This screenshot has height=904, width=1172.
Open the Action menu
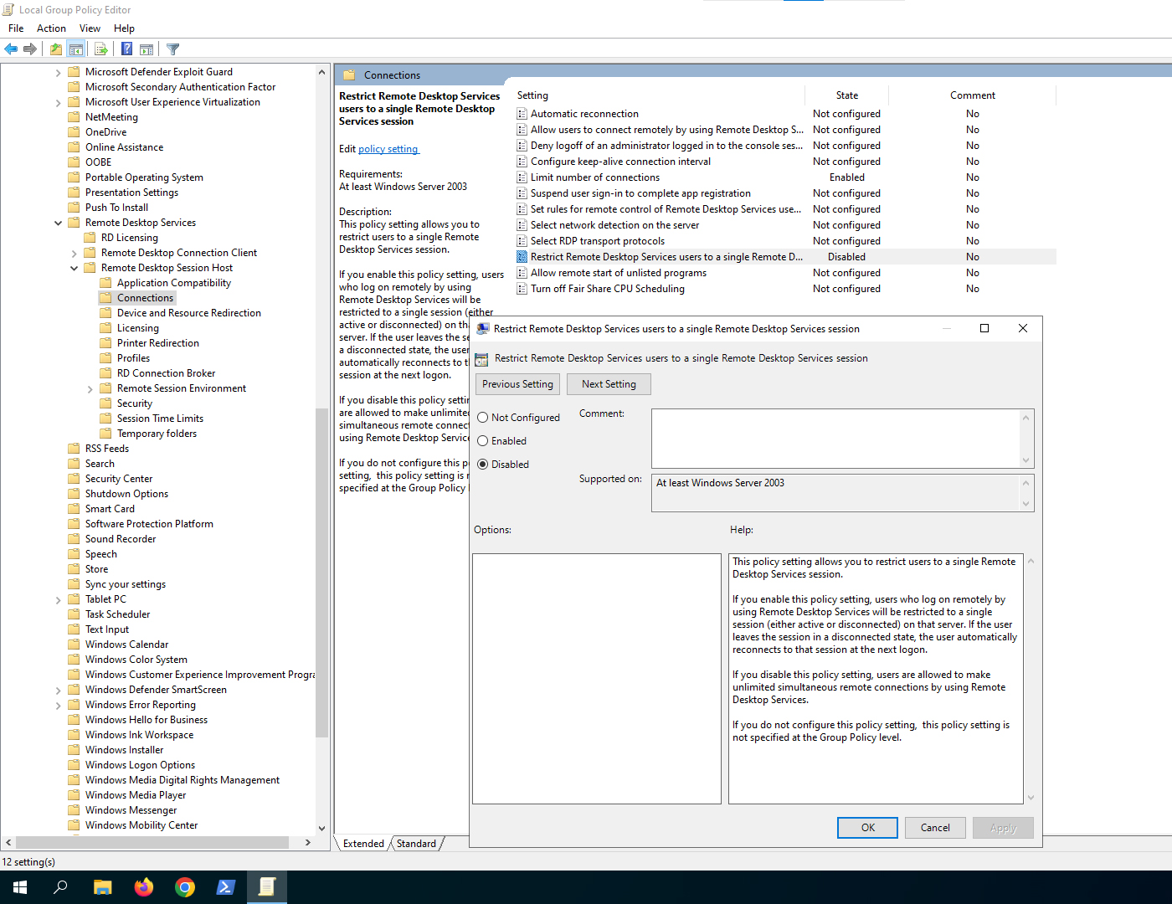click(51, 28)
